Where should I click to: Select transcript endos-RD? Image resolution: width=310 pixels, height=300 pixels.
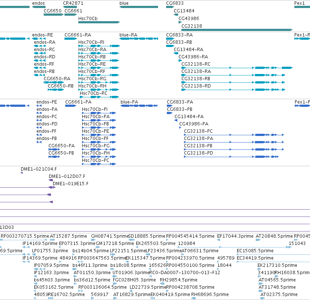point(45,57)
